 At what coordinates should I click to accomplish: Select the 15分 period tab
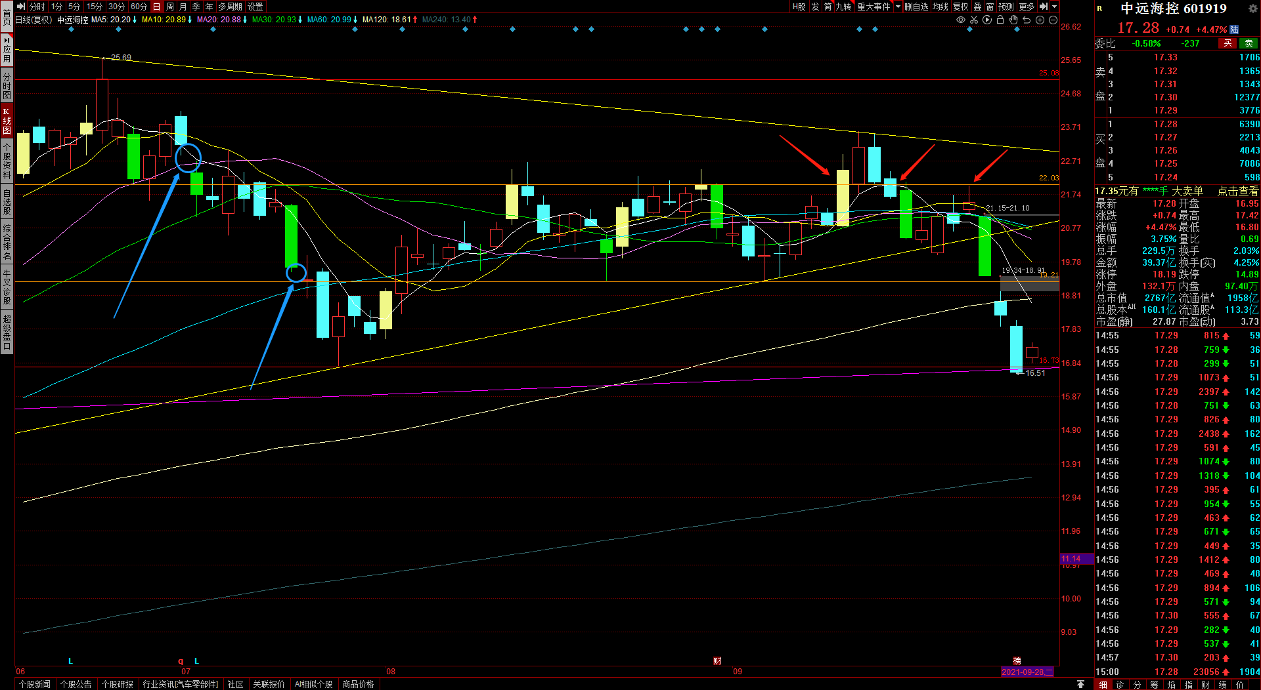pos(95,7)
